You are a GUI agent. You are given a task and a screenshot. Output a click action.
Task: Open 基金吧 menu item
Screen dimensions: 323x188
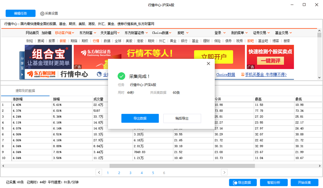click(263, 41)
